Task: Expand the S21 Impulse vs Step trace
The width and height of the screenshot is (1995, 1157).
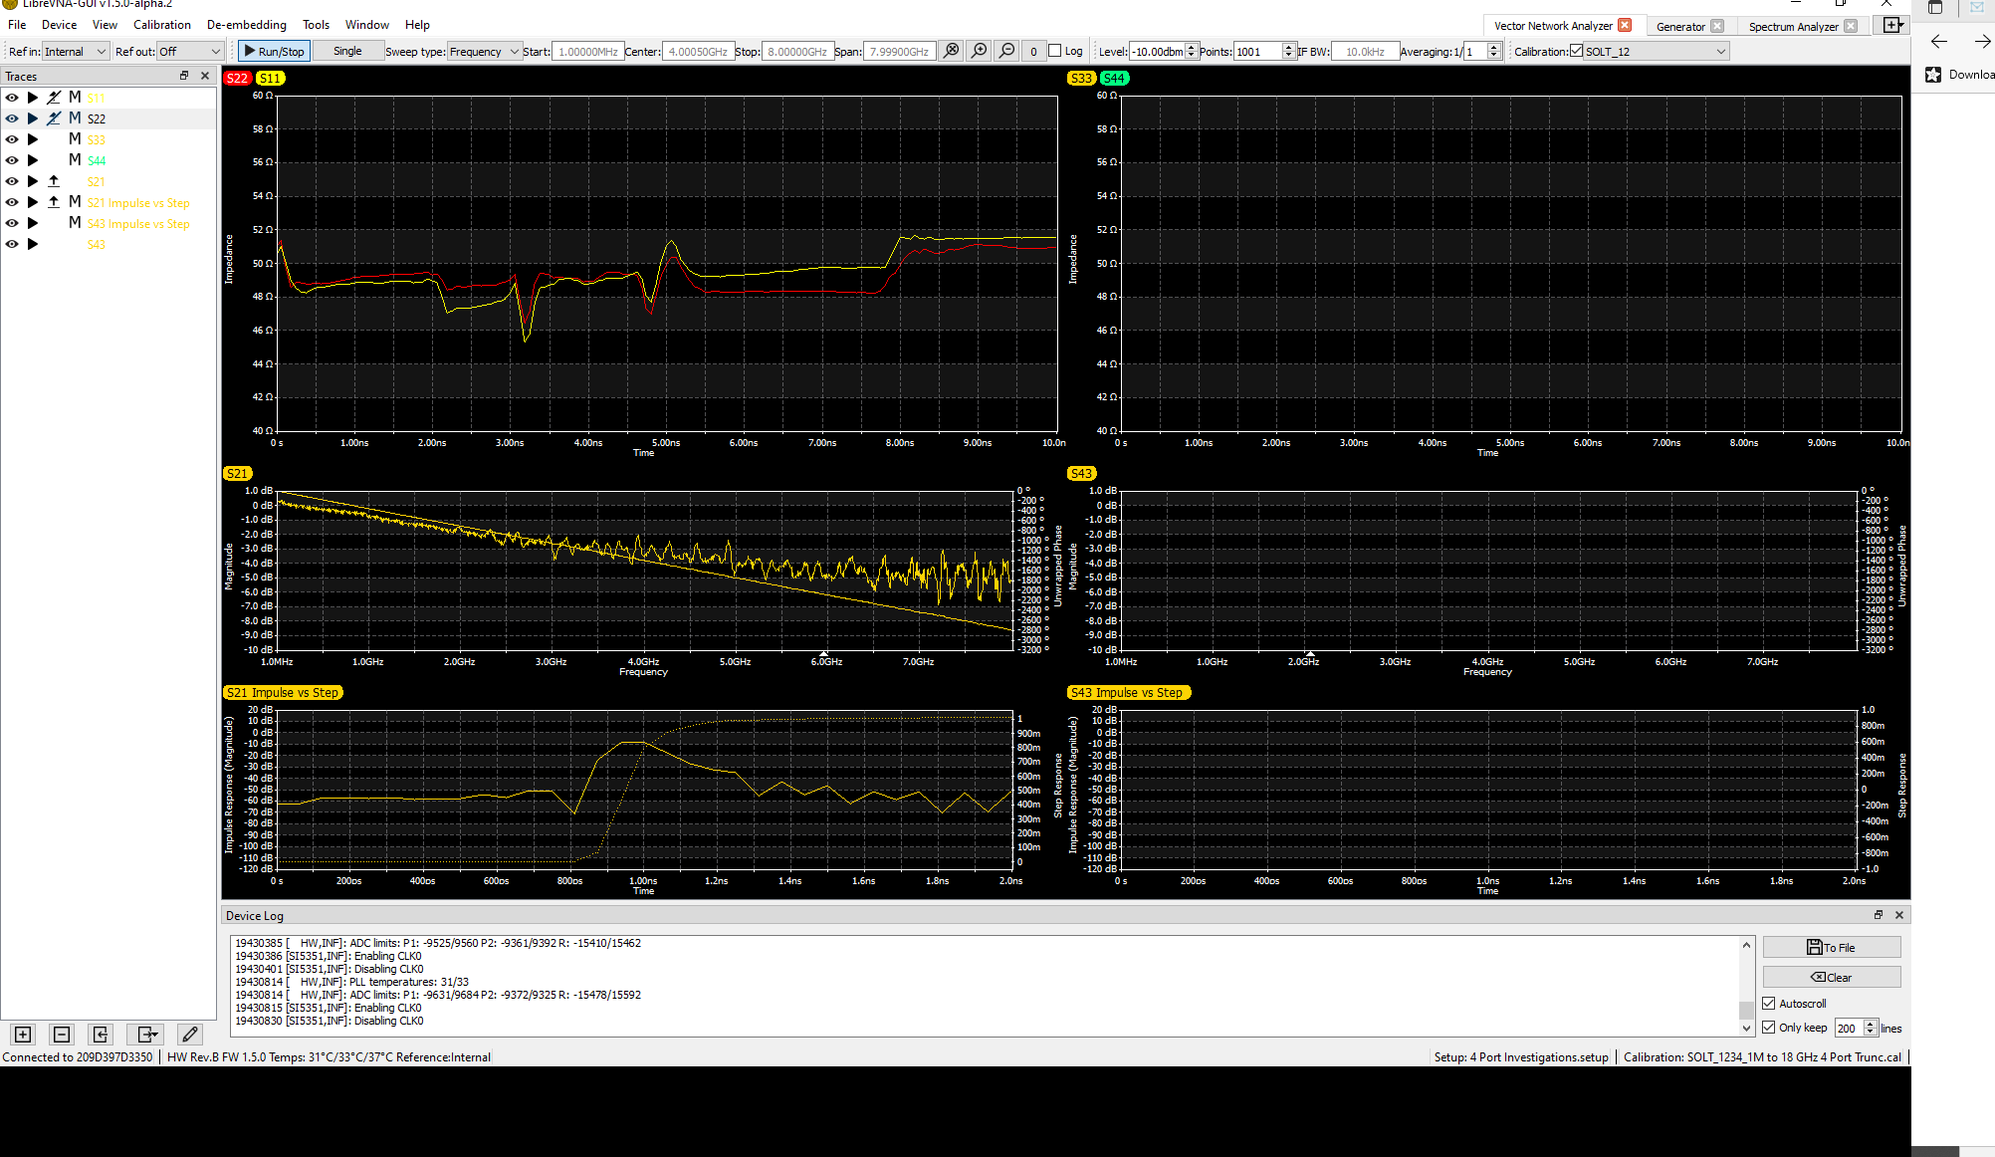Action: click(33, 202)
